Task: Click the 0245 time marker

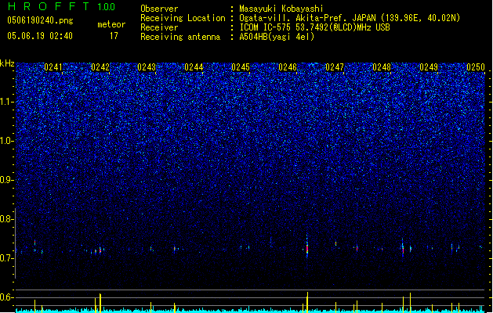Action: coord(241,67)
